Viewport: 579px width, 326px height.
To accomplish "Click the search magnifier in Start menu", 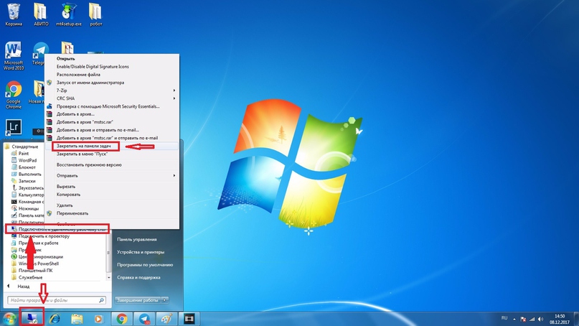I will [x=102, y=300].
